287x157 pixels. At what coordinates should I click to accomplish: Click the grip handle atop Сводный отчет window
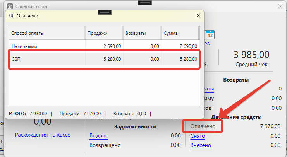click(x=144, y=3)
